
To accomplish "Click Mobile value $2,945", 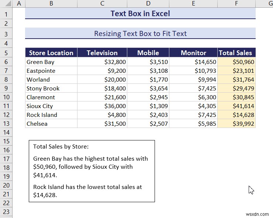I will click(x=148, y=97).
